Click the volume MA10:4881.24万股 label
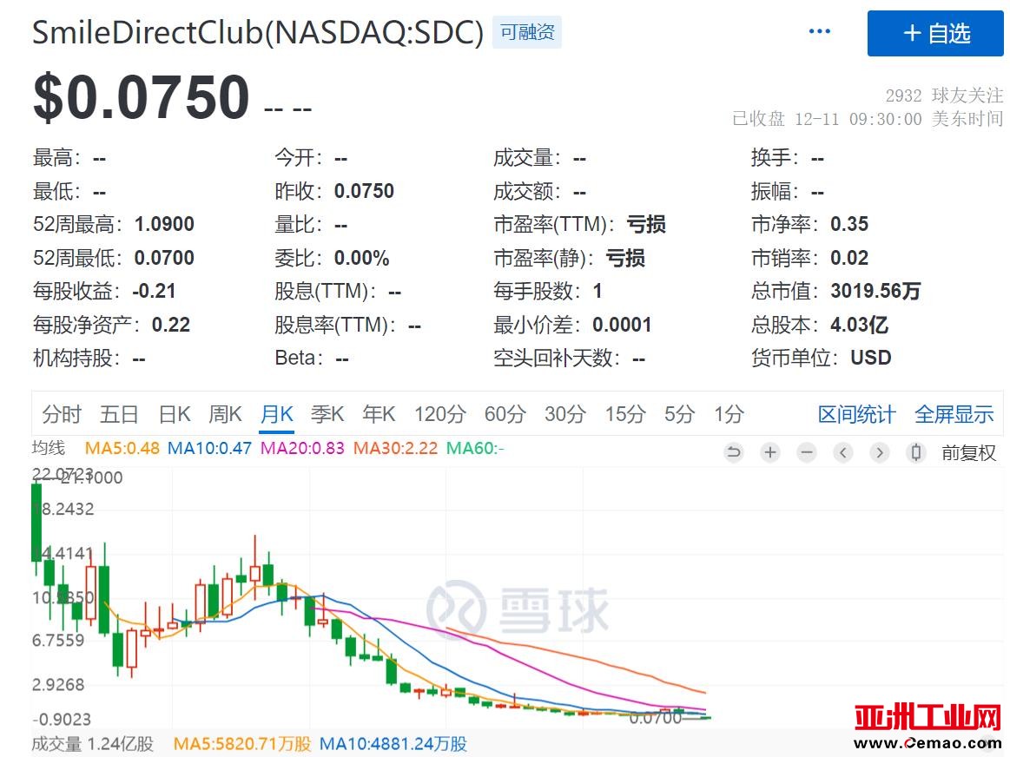The image size is (1010, 757). pyautogui.click(x=393, y=744)
